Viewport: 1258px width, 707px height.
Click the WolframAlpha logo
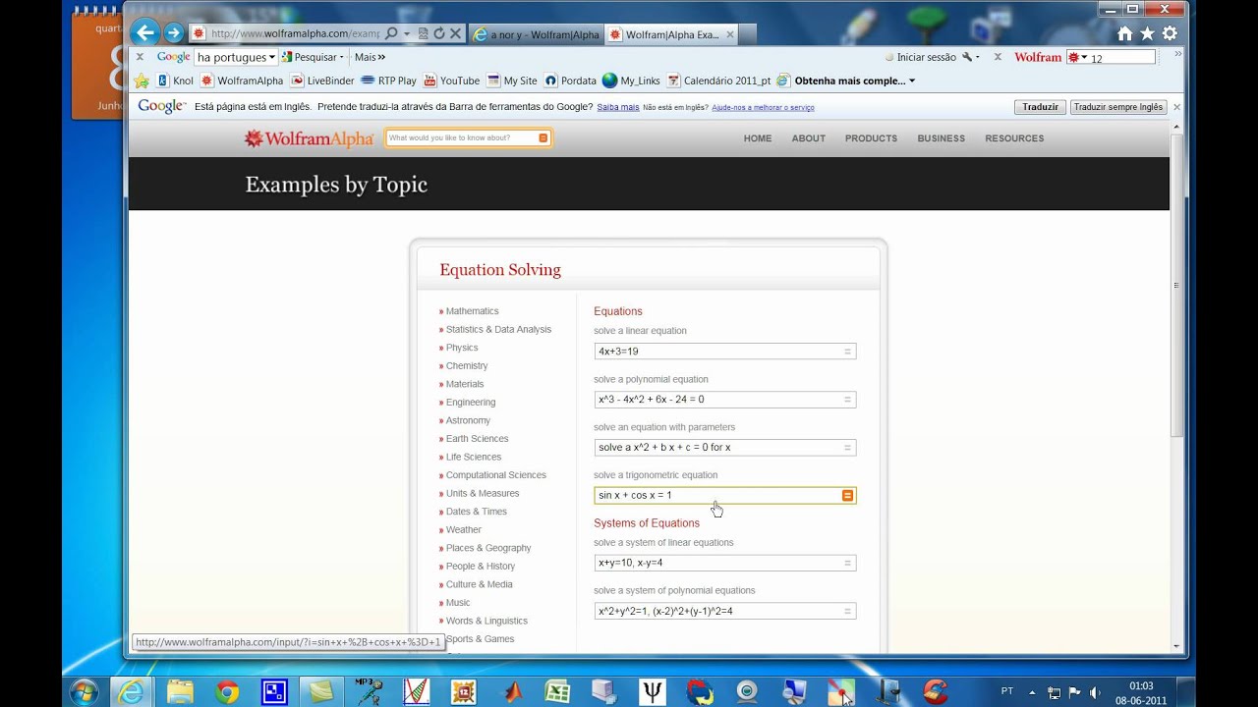[x=309, y=138]
